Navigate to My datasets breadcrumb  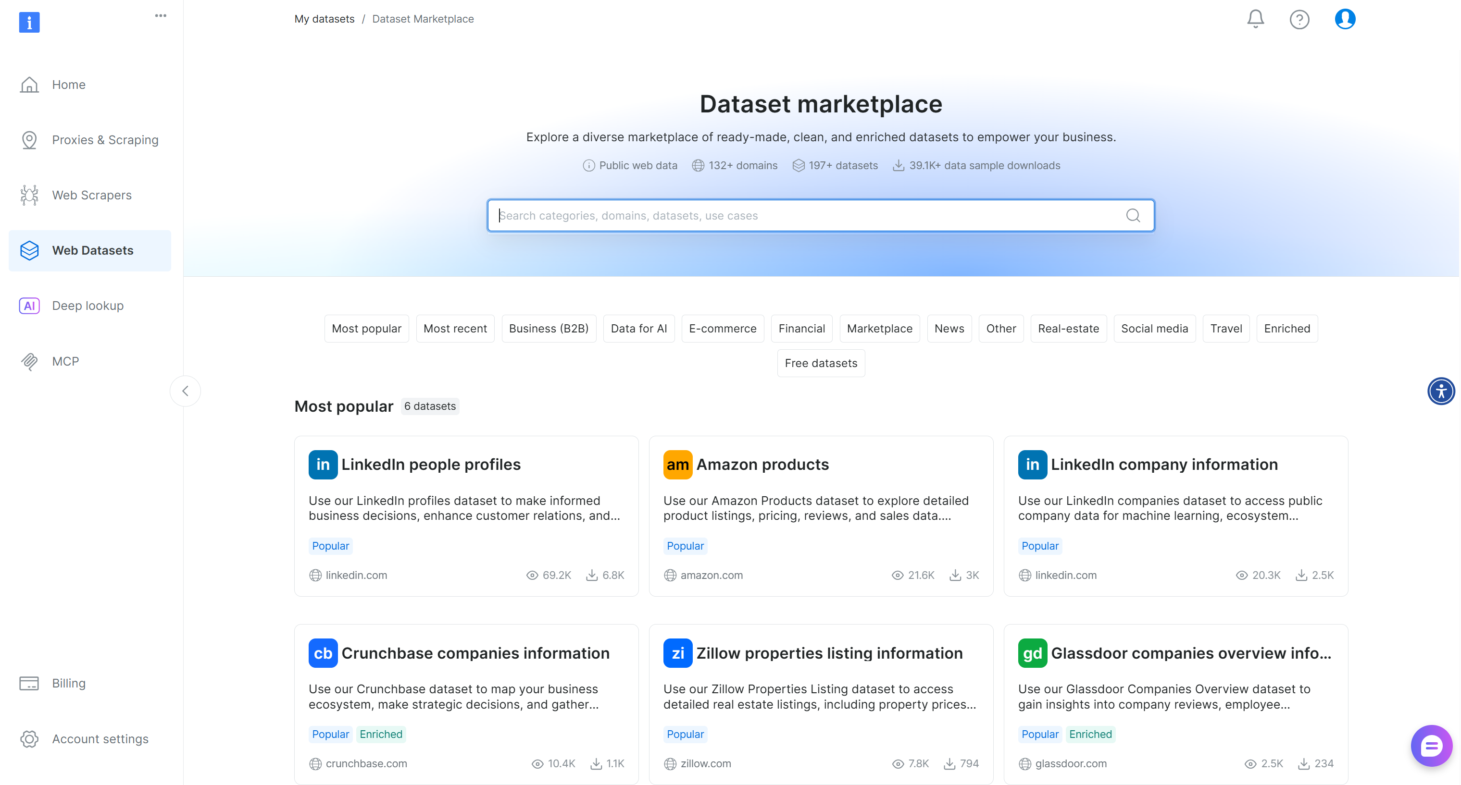pyautogui.click(x=324, y=19)
